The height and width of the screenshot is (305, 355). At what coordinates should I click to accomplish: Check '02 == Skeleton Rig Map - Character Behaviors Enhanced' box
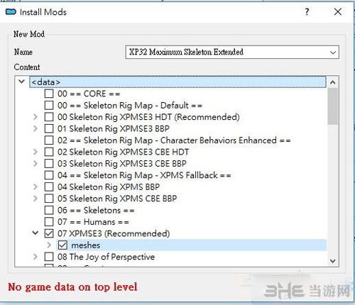49,140
